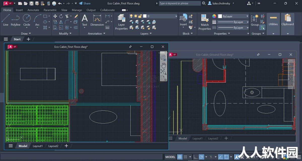Click the Erase tool icon
The width and height of the screenshot is (302, 161).
(x=76, y=16)
